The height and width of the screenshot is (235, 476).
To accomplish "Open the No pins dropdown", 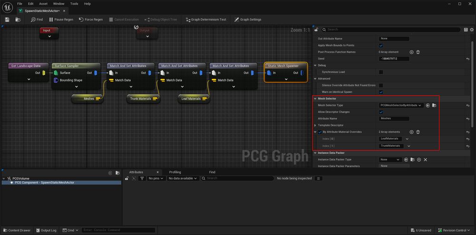I will (x=156, y=178).
